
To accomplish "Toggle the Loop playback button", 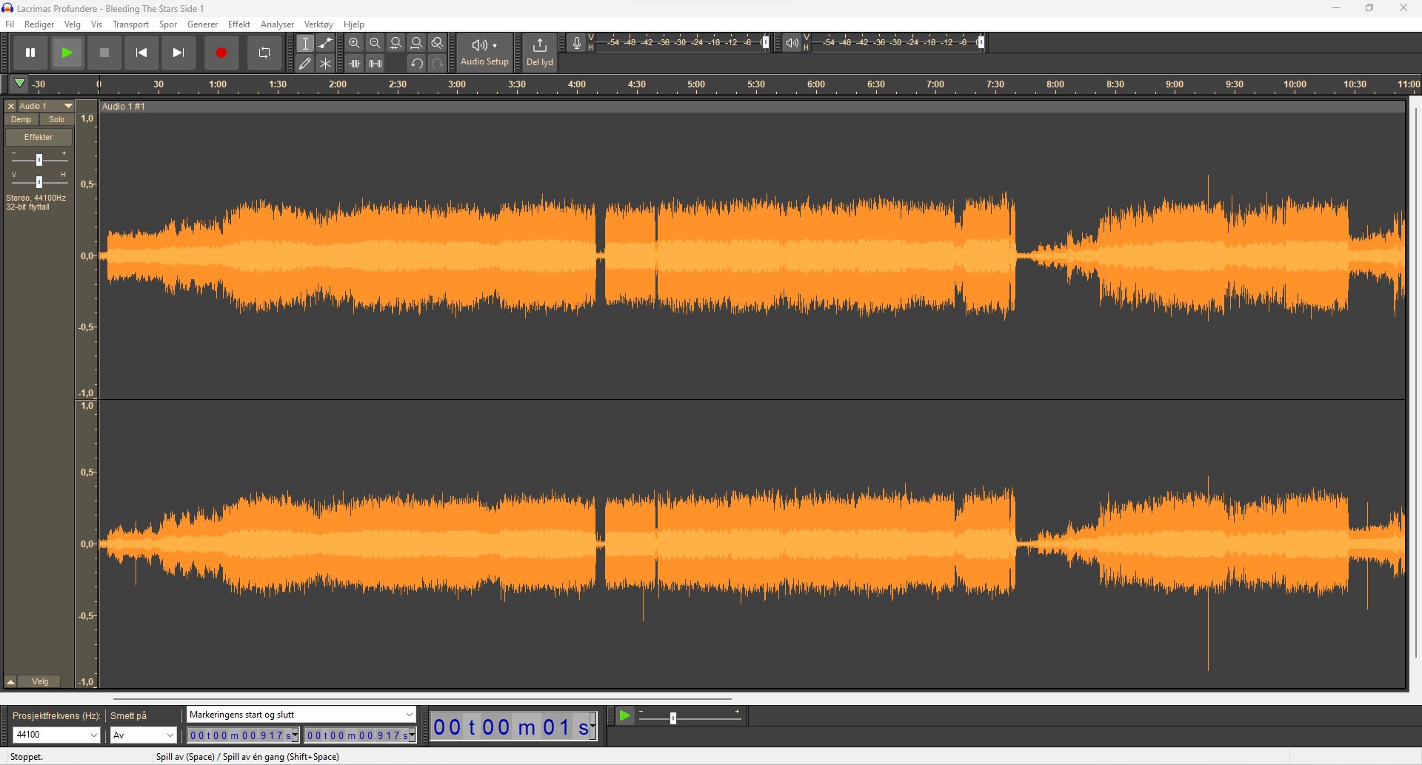I will [x=264, y=53].
